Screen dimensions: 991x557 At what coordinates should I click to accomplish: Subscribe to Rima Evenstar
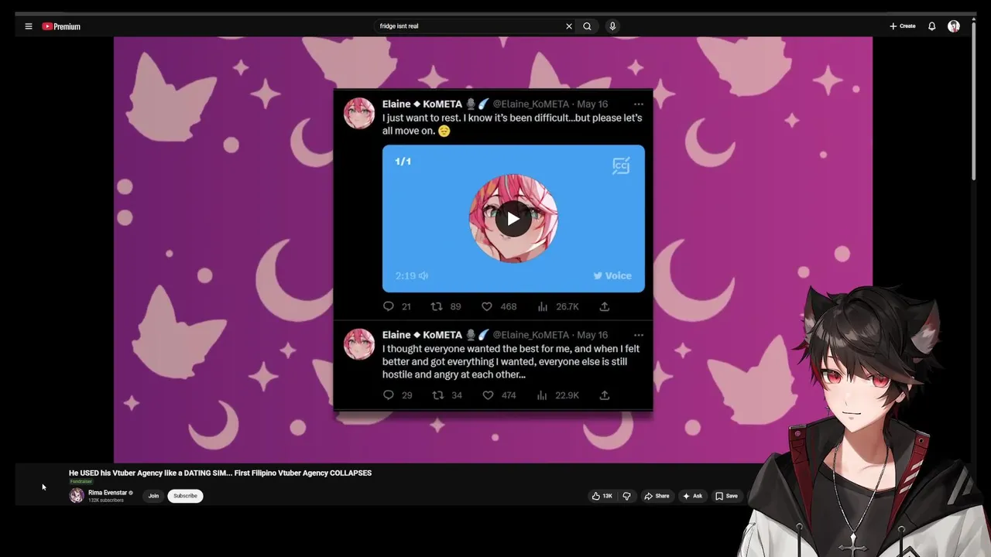coord(185,496)
